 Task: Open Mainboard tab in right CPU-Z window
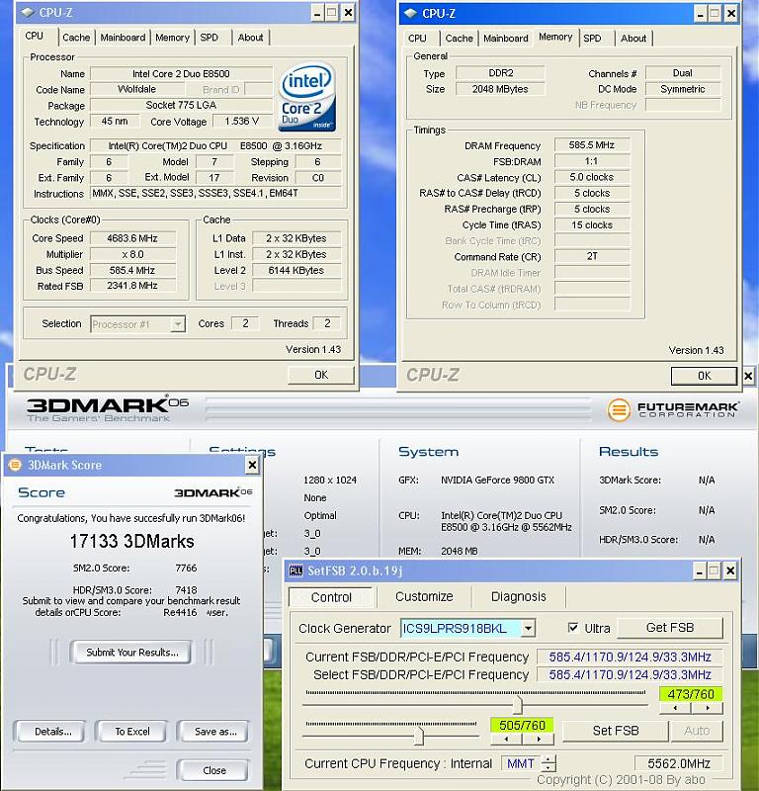pyautogui.click(x=506, y=39)
